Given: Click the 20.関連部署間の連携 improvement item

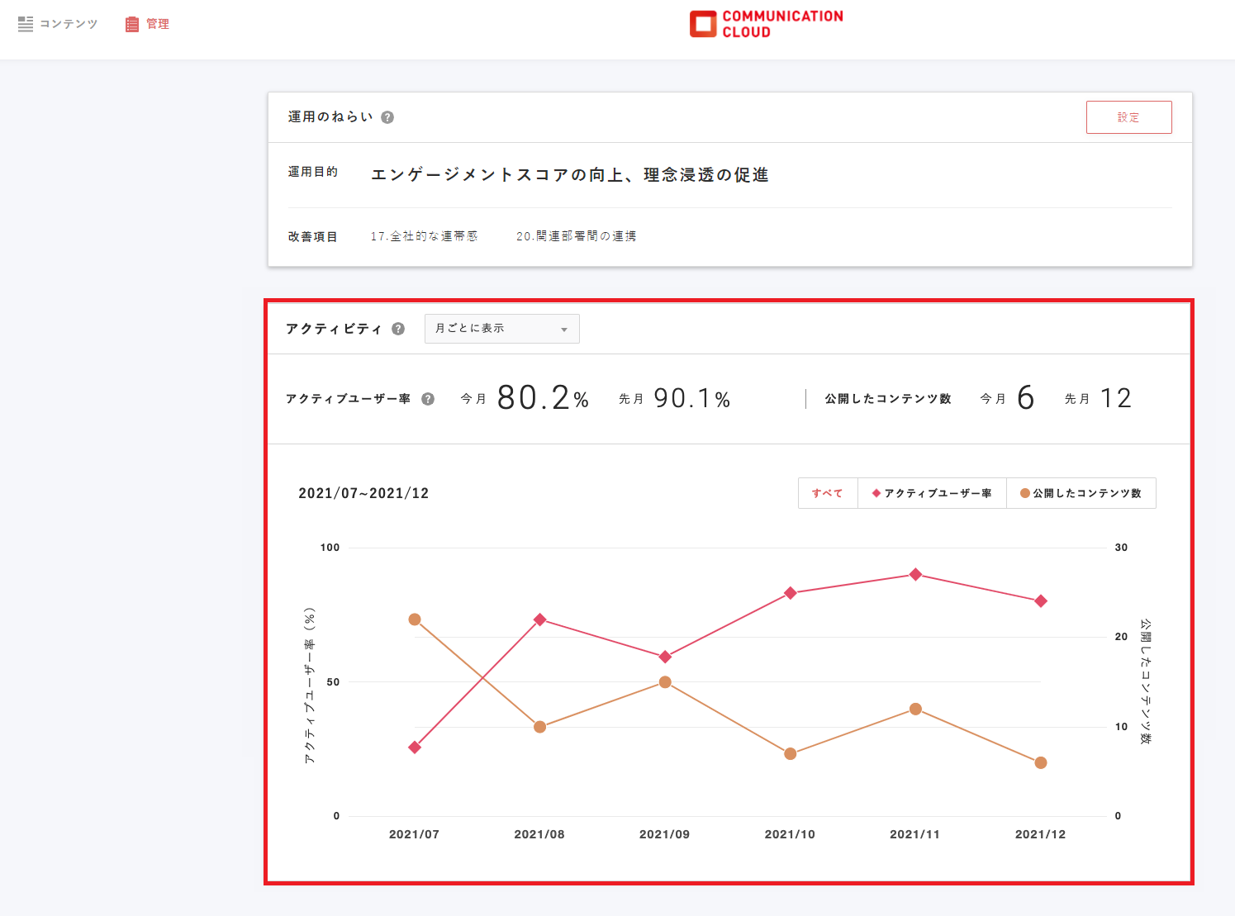Looking at the screenshot, I should click(x=576, y=236).
